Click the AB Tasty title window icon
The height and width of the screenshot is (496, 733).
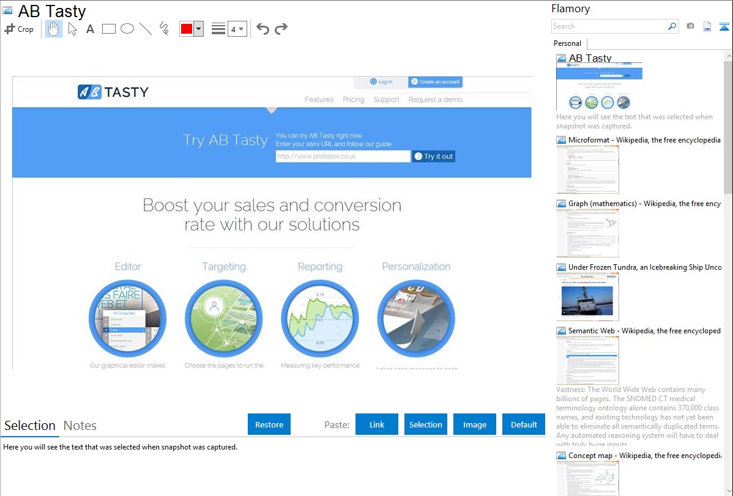click(x=7, y=10)
